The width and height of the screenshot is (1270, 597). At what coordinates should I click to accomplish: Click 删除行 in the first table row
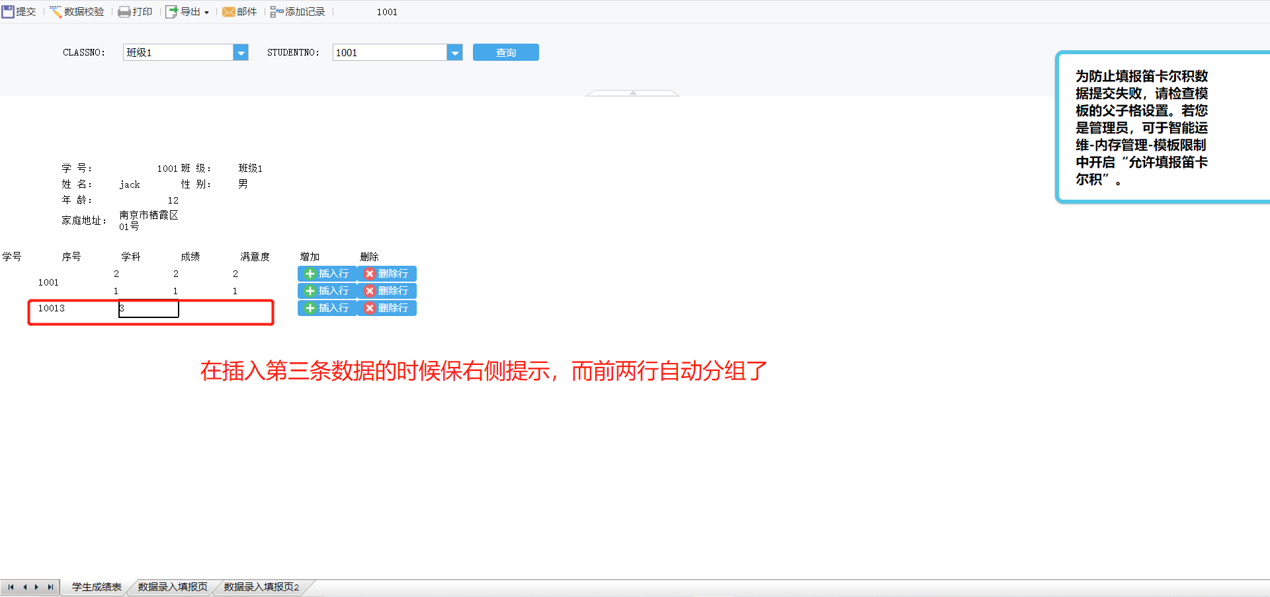387,274
